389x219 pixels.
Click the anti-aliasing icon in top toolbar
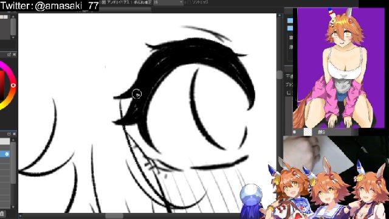tap(104, 2)
